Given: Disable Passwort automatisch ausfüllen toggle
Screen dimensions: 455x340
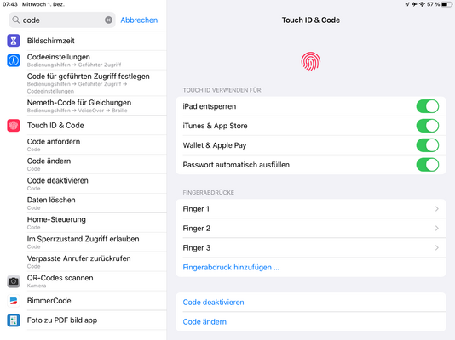Looking at the screenshot, I should 428,165.
